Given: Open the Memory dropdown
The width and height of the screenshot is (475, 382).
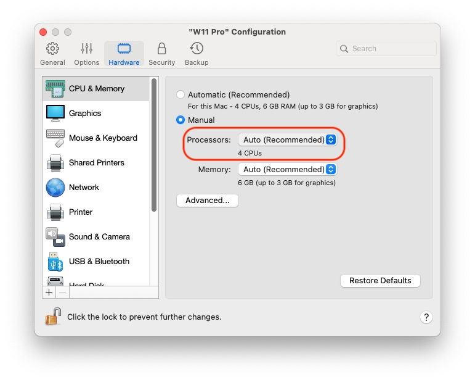Looking at the screenshot, I should (x=287, y=170).
